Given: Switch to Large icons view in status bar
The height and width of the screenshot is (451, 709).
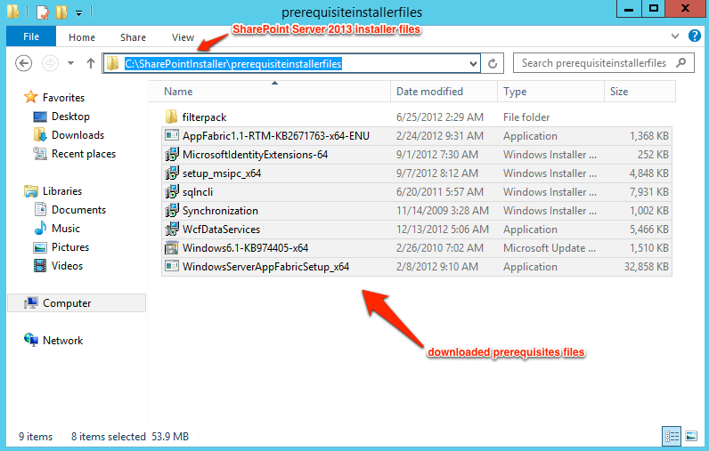Looking at the screenshot, I should pyautogui.click(x=691, y=436).
